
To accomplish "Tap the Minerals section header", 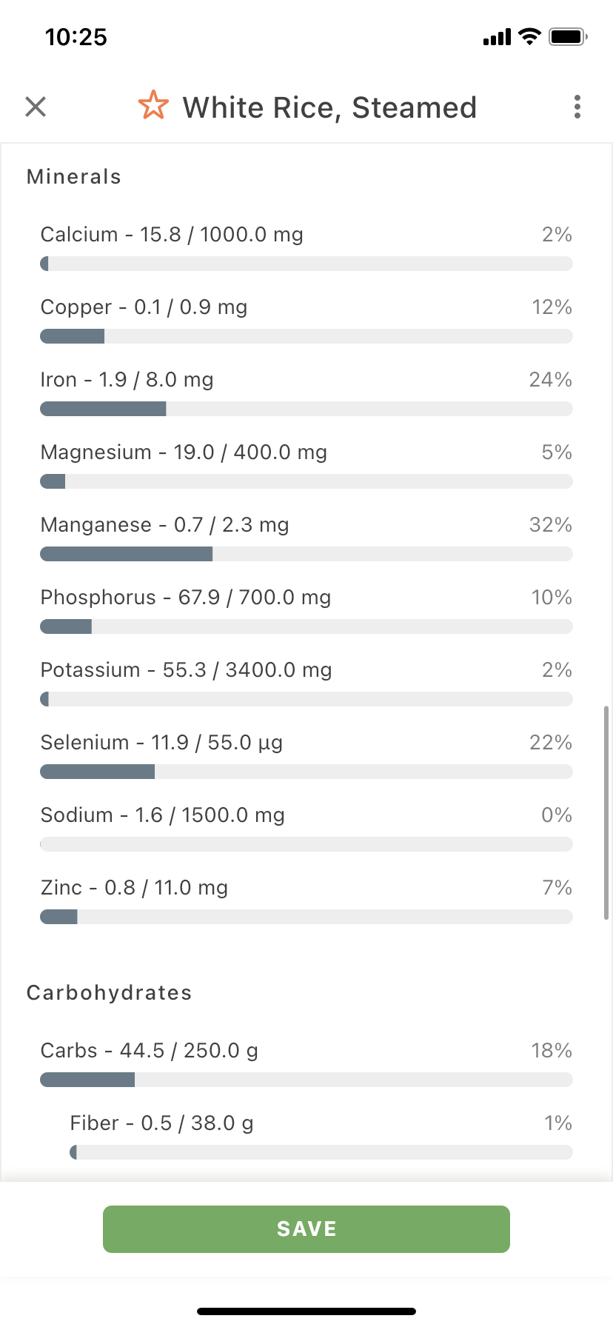I will (74, 177).
